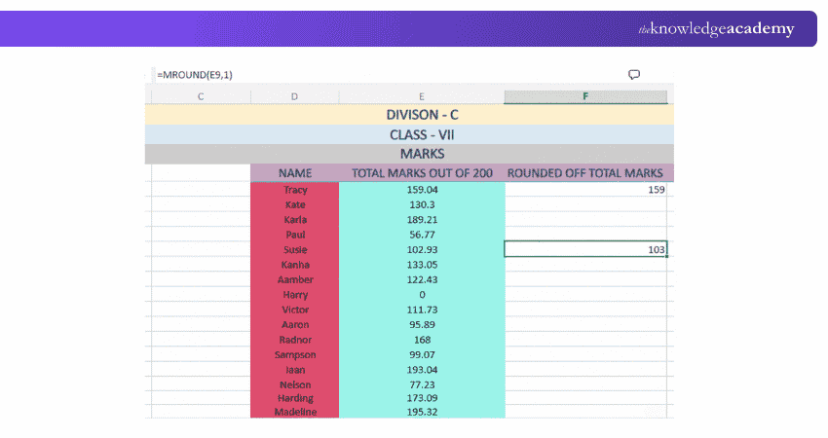Click the name cell Karla
Screen dimensions: 828x438
click(294, 220)
